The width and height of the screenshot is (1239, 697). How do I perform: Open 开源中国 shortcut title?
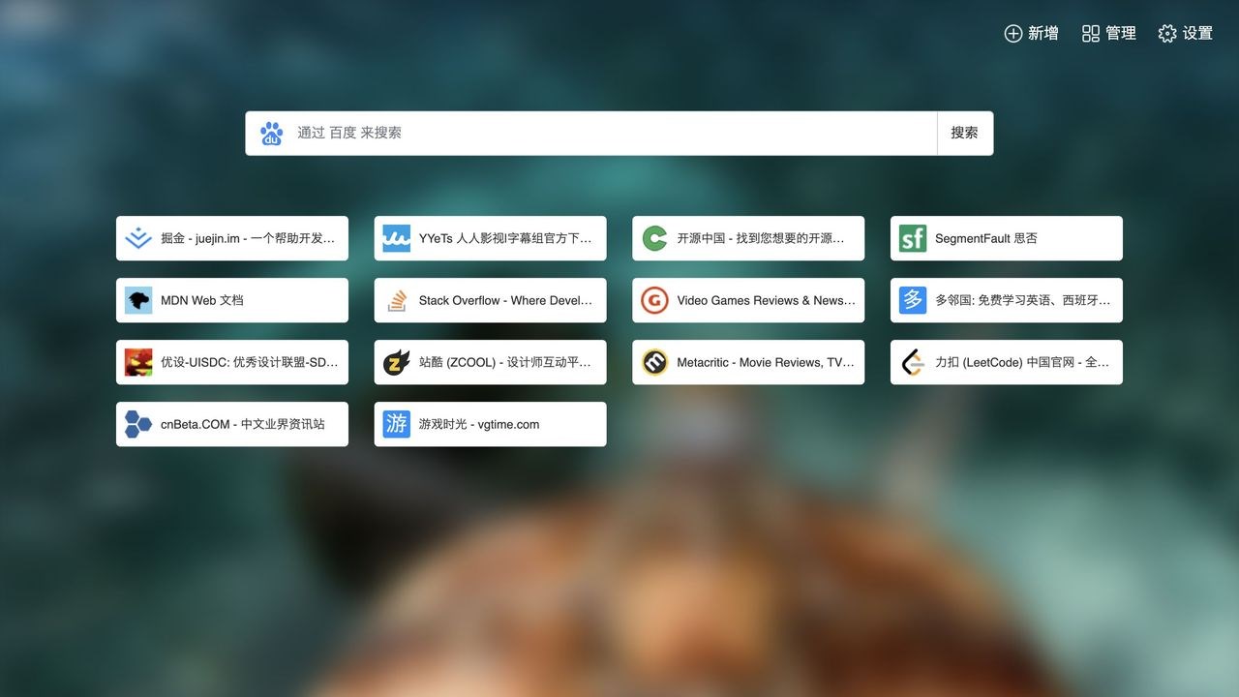click(761, 238)
